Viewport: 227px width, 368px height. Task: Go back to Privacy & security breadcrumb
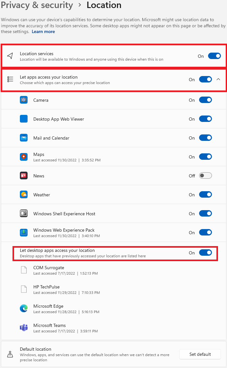(37, 5)
